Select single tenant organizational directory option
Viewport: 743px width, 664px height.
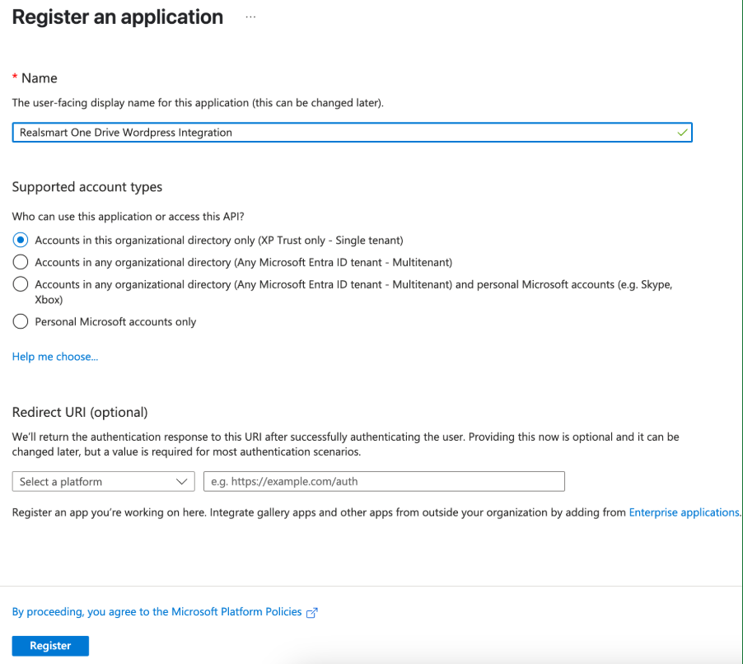pyautogui.click(x=21, y=240)
